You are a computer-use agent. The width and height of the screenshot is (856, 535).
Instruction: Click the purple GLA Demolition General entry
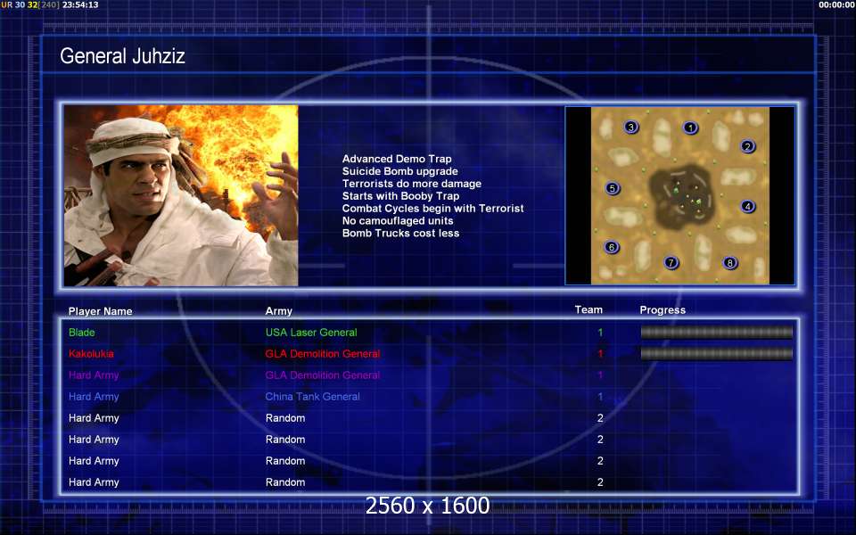point(323,375)
